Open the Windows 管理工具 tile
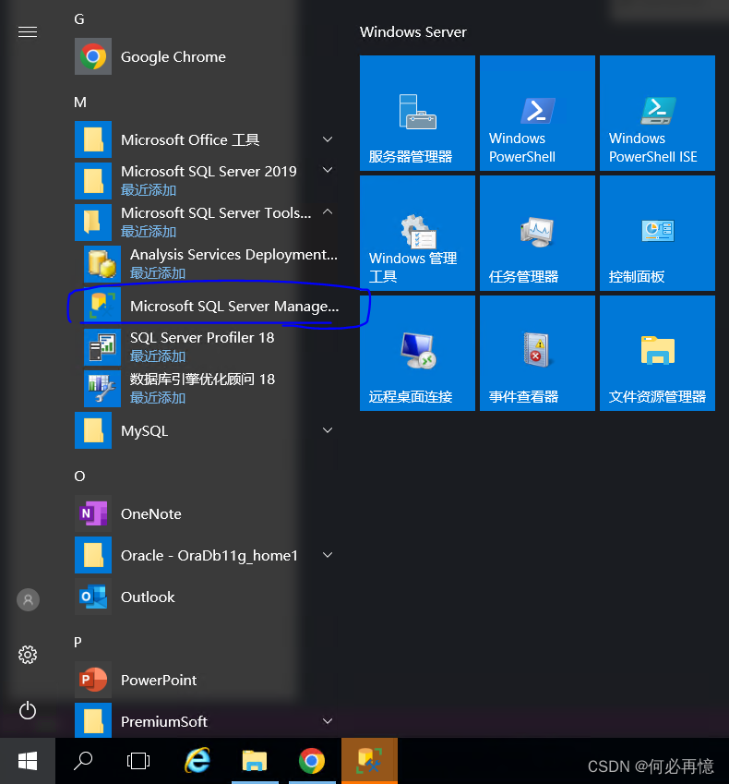The height and width of the screenshot is (784, 729). click(x=417, y=233)
